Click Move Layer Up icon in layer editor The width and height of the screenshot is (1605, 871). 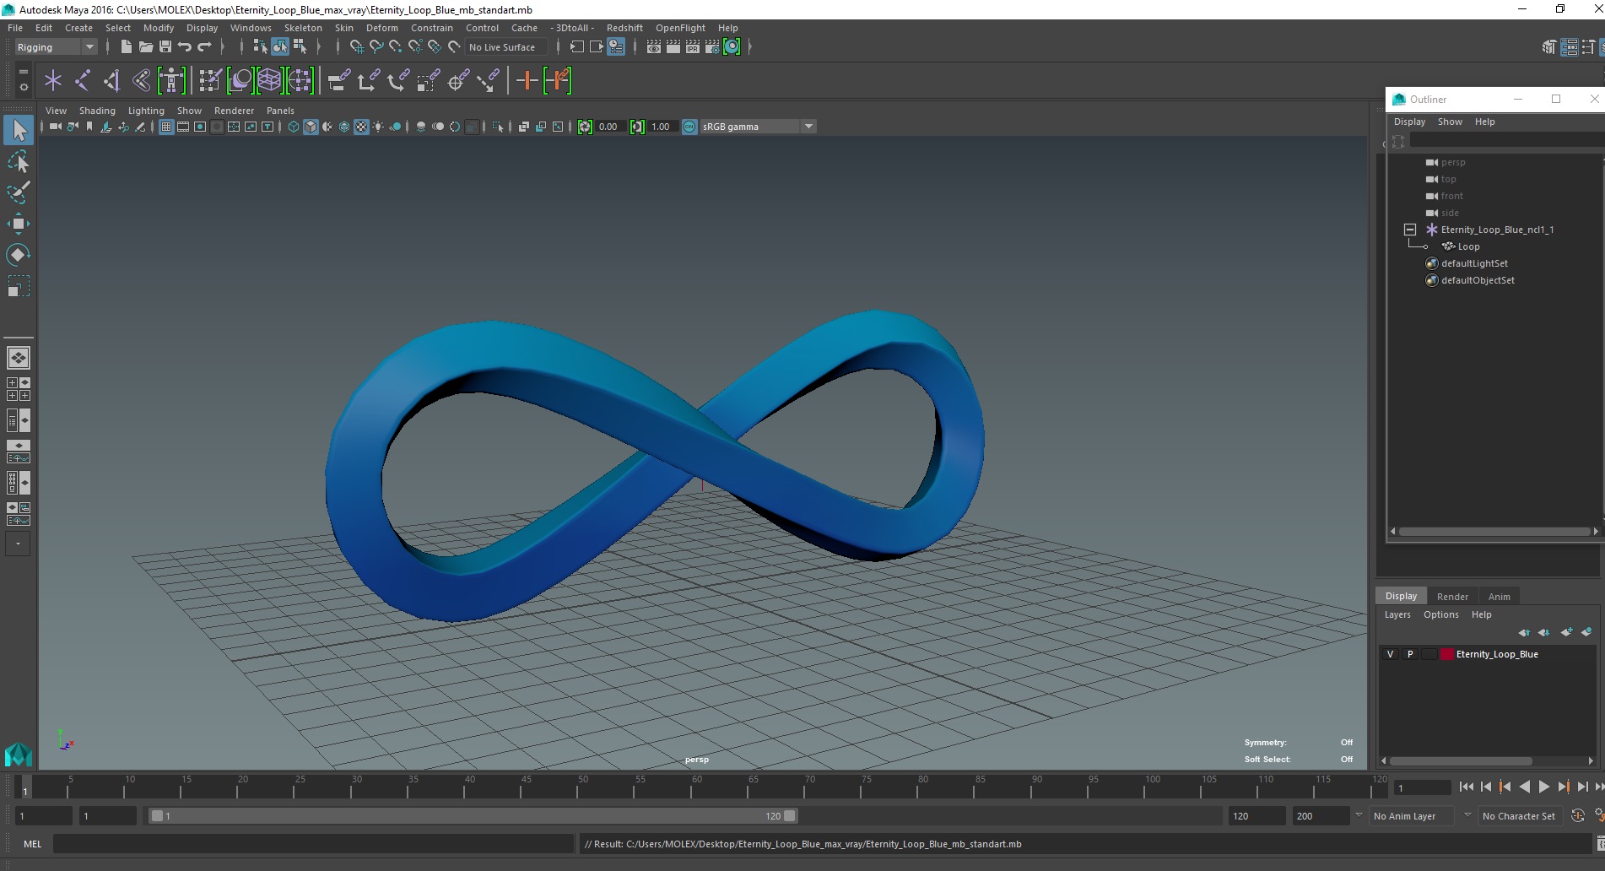coord(1524,631)
